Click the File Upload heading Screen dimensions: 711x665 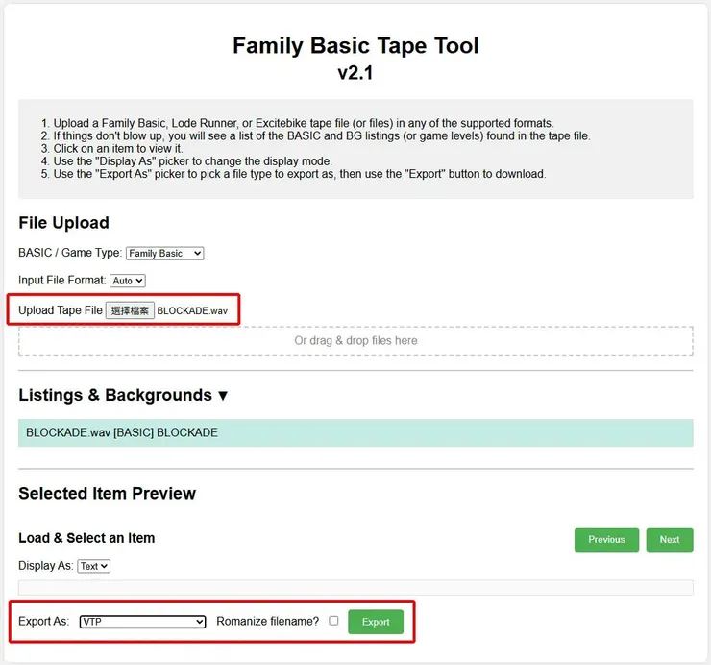[63, 223]
